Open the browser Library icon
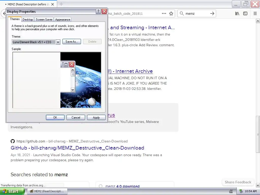Image resolution: width=260 pixels, height=195 pixels. click(237, 13)
